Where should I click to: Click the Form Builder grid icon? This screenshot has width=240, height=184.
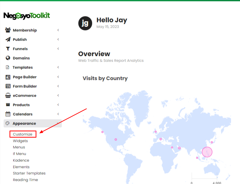(x=8, y=86)
